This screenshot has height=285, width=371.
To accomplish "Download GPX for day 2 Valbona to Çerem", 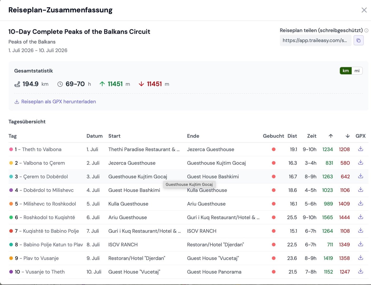I will coord(360,163).
